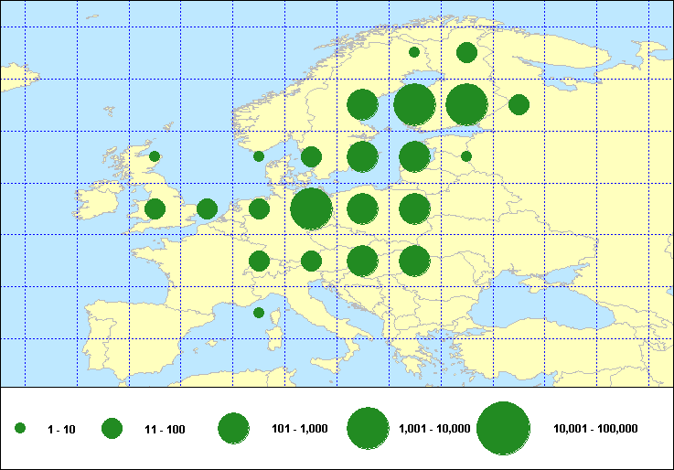674x470 pixels.
Task: Select the small dot east of Estonia
Action: [x=466, y=156]
